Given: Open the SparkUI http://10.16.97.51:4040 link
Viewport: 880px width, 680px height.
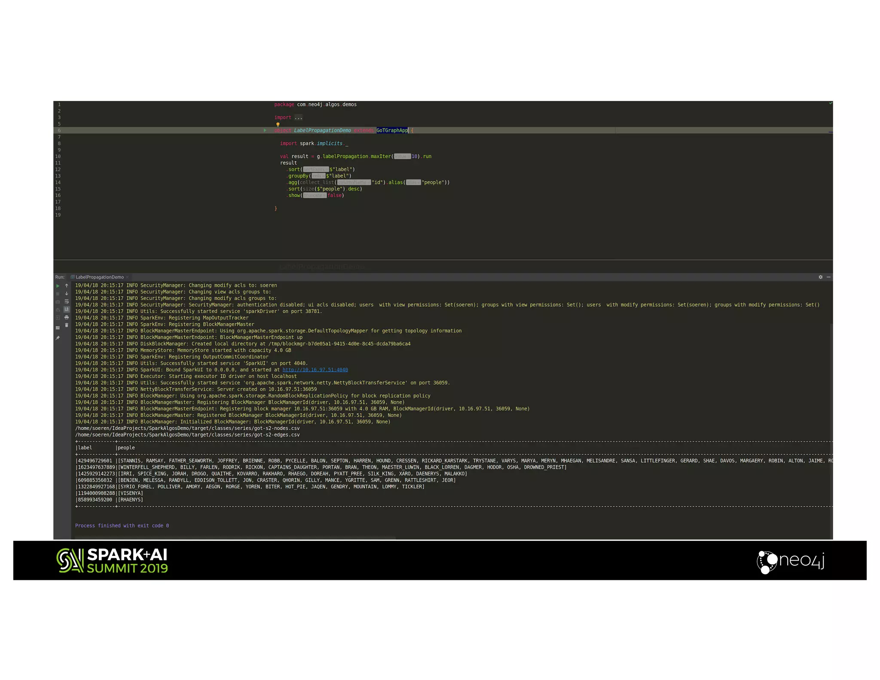Looking at the screenshot, I should [315, 370].
